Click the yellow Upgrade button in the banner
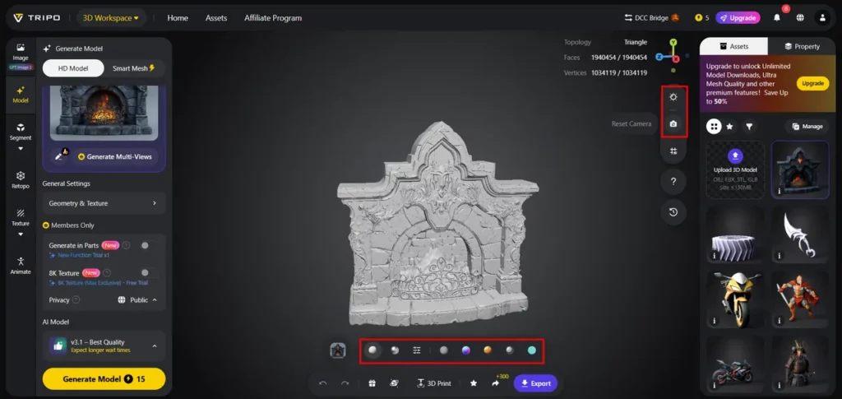Image resolution: width=842 pixels, height=399 pixels. coord(812,83)
